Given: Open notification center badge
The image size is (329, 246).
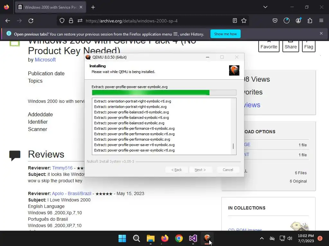Looking at the screenshot, I should click(320, 238).
